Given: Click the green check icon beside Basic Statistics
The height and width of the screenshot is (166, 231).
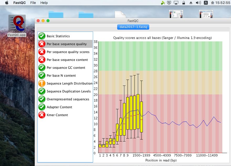Looking at the screenshot, I should point(42,36).
